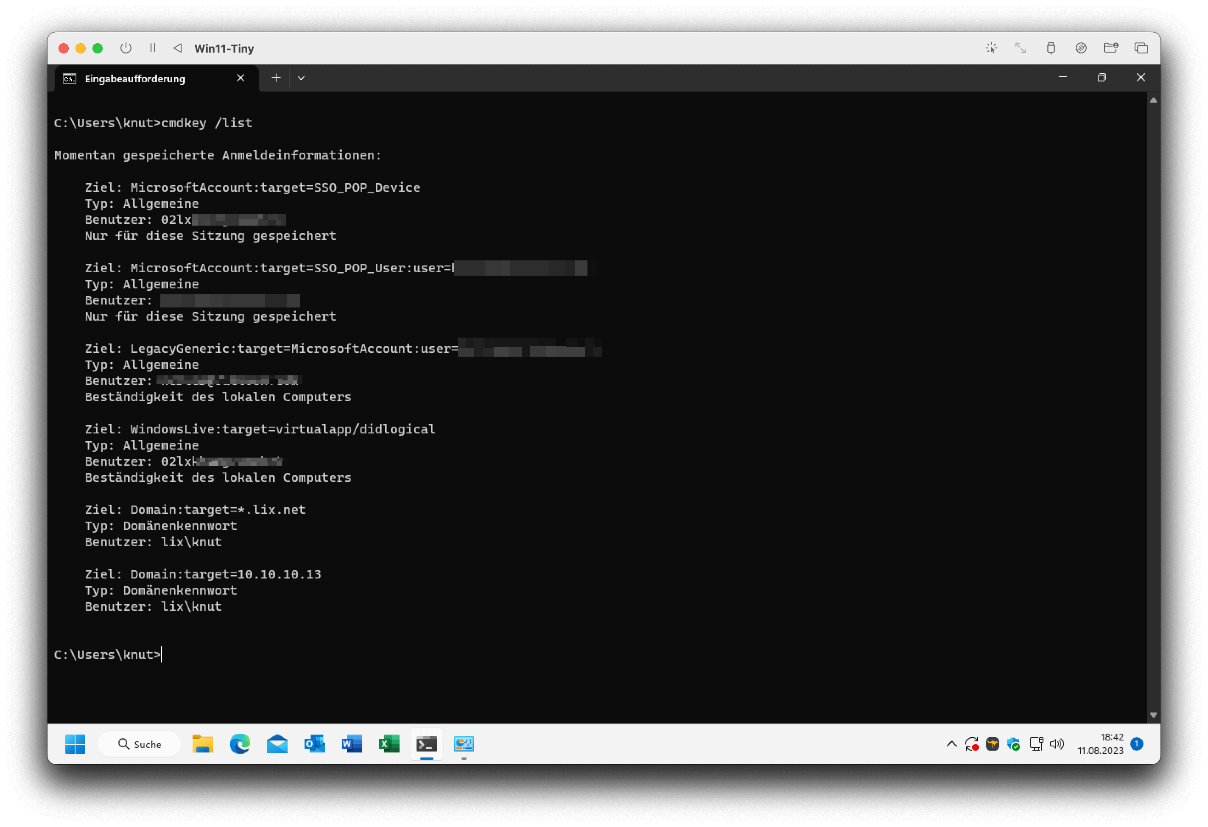The width and height of the screenshot is (1208, 827).
Task: Open the volume speaker tray icon
Action: [1057, 744]
